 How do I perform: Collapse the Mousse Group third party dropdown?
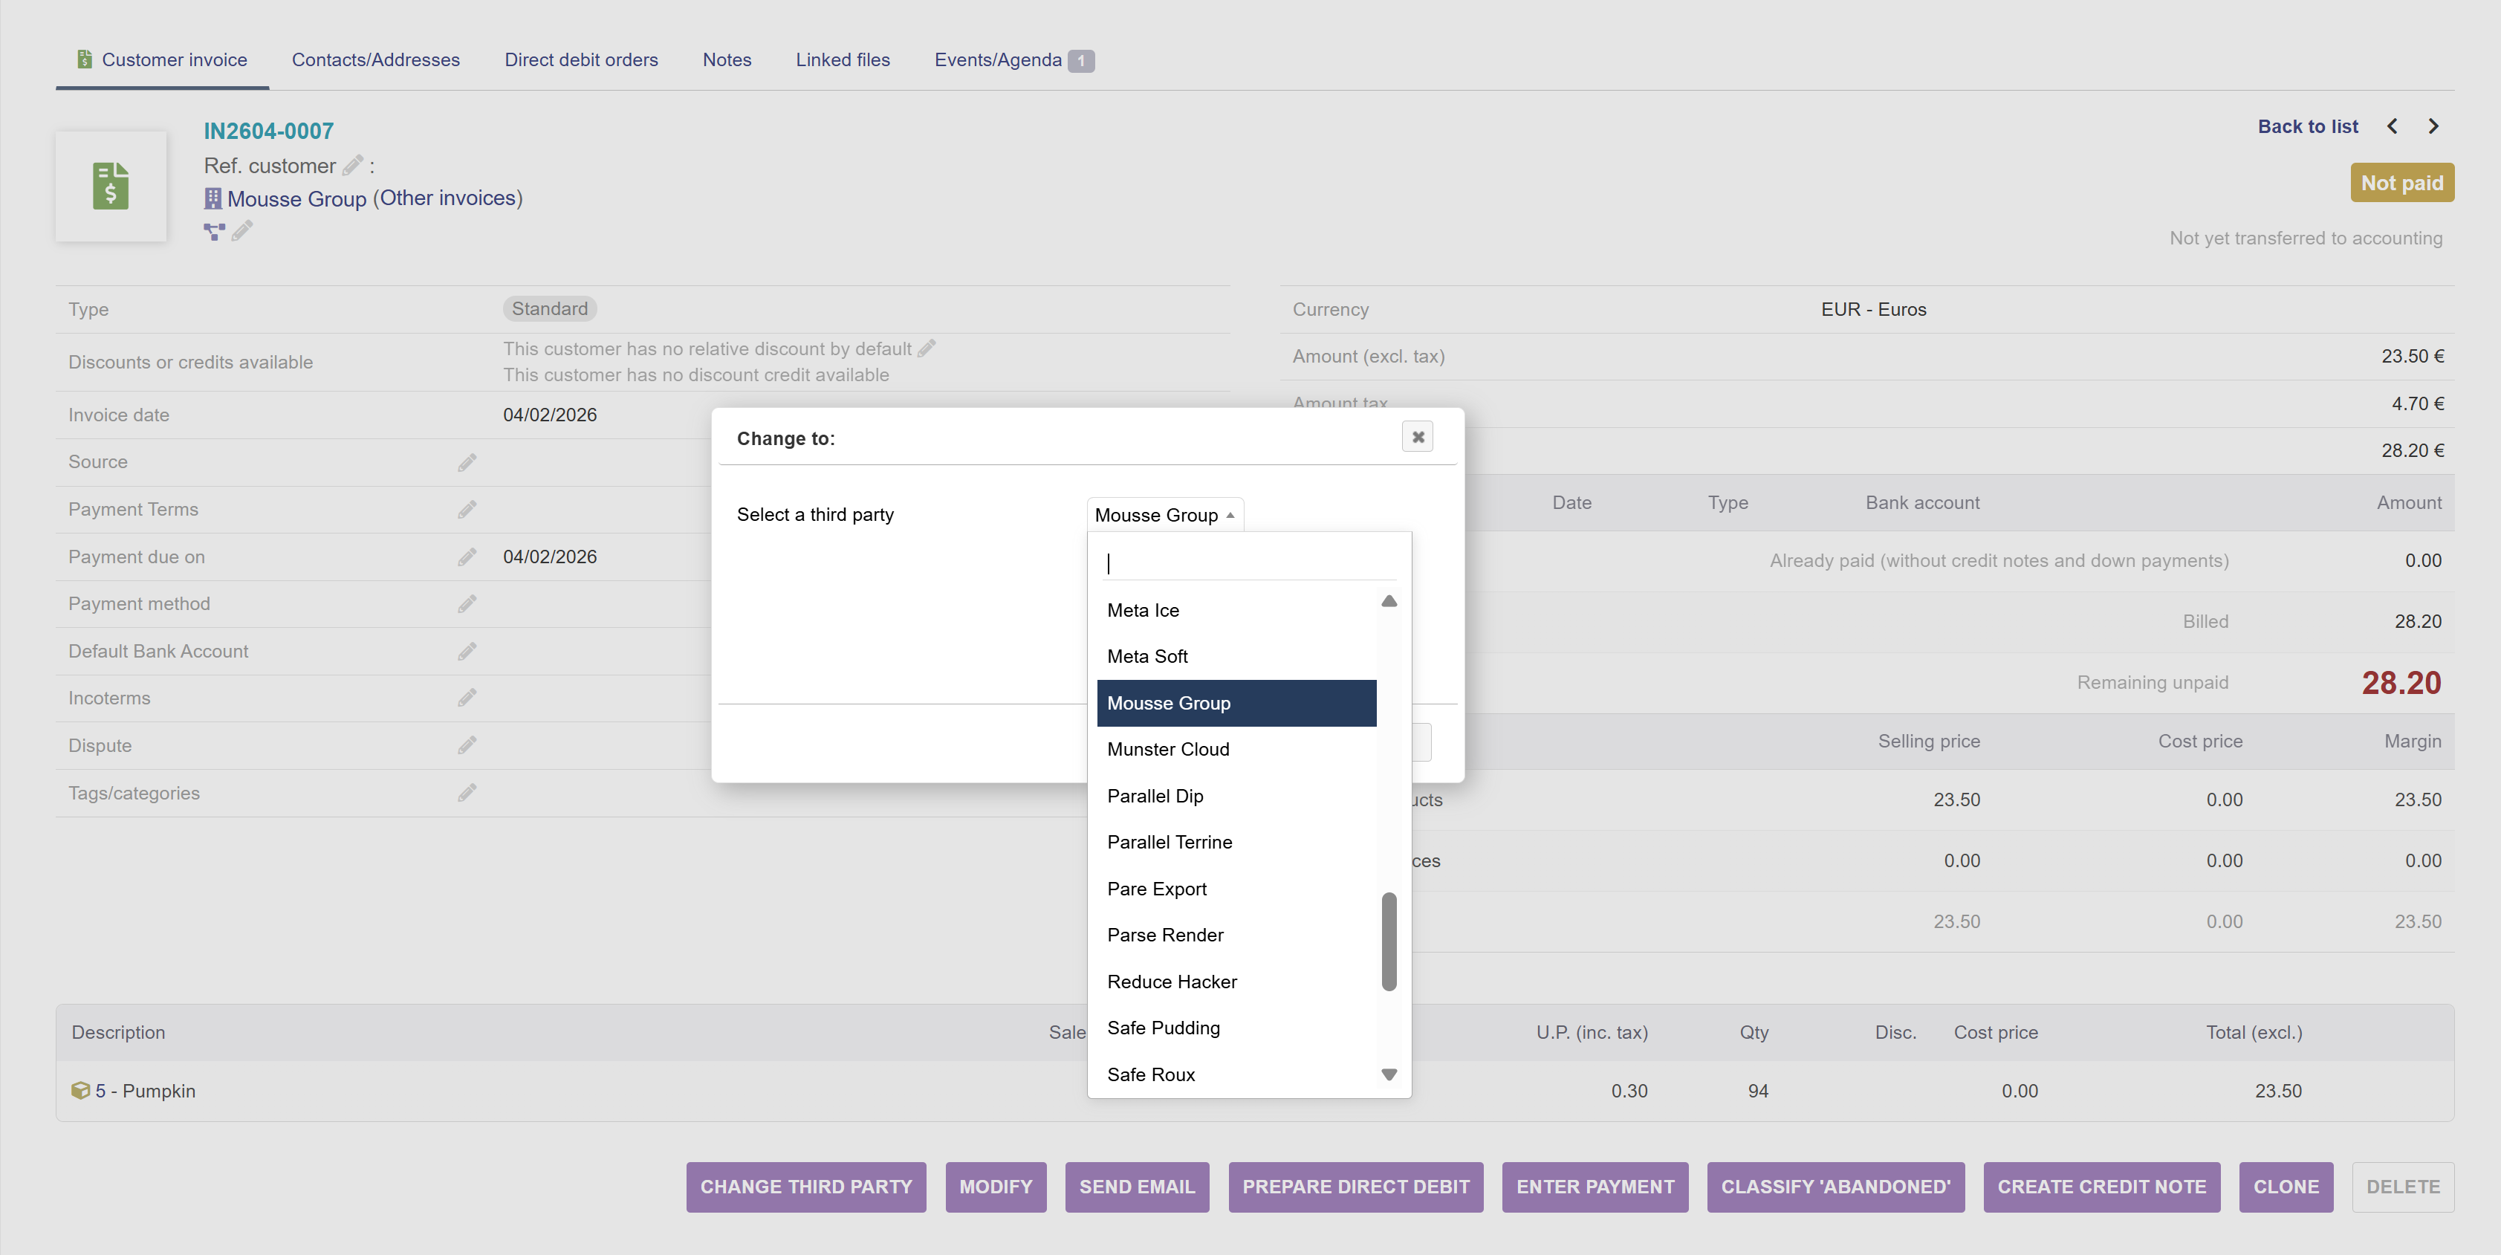[x=1164, y=514]
